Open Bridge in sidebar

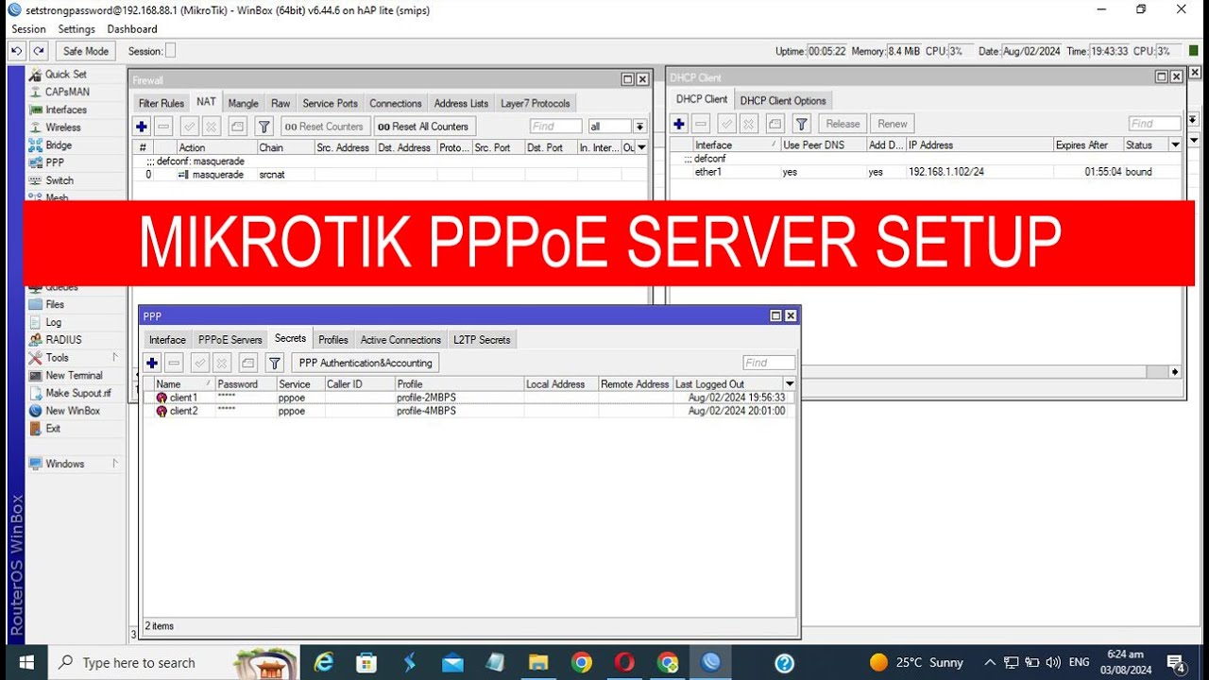59,145
